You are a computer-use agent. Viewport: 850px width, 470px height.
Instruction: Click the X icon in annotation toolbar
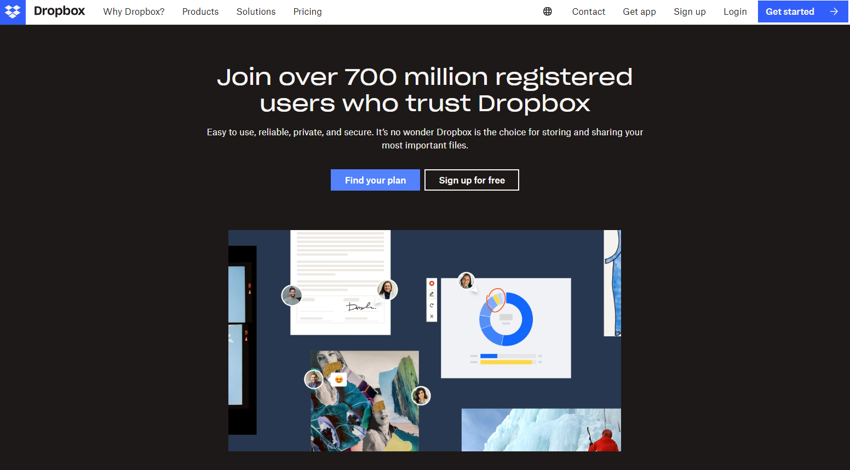tap(432, 316)
